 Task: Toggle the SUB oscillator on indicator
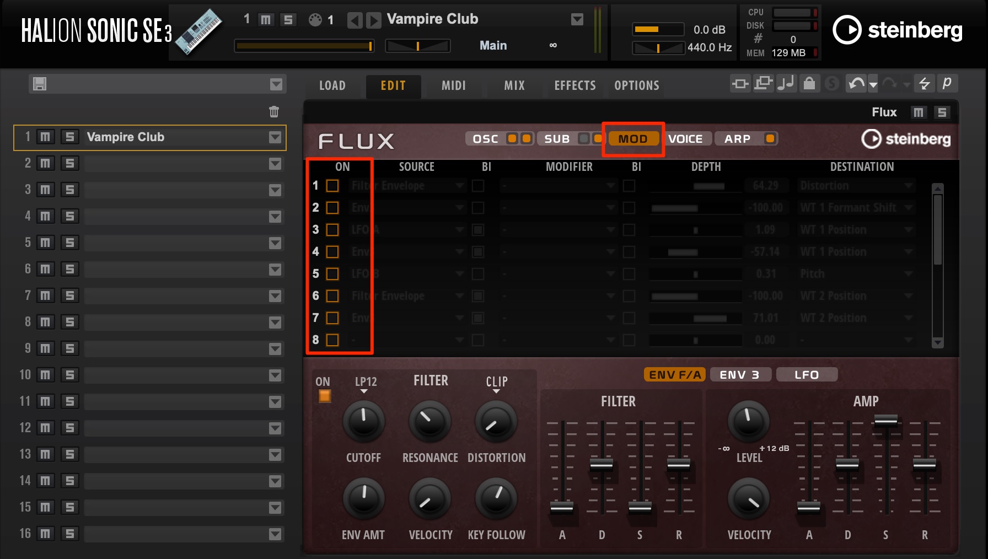583,138
